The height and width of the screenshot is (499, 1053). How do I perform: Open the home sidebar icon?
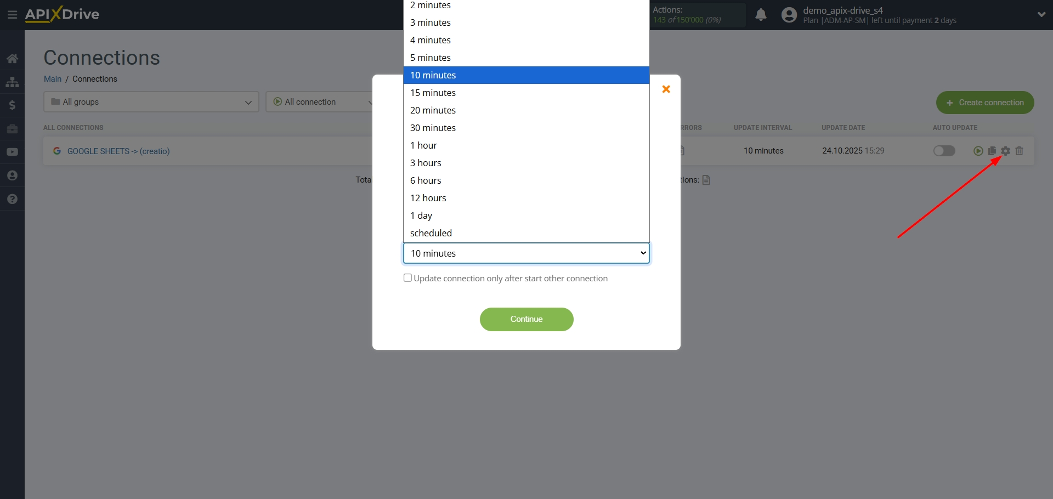coord(12,59)
